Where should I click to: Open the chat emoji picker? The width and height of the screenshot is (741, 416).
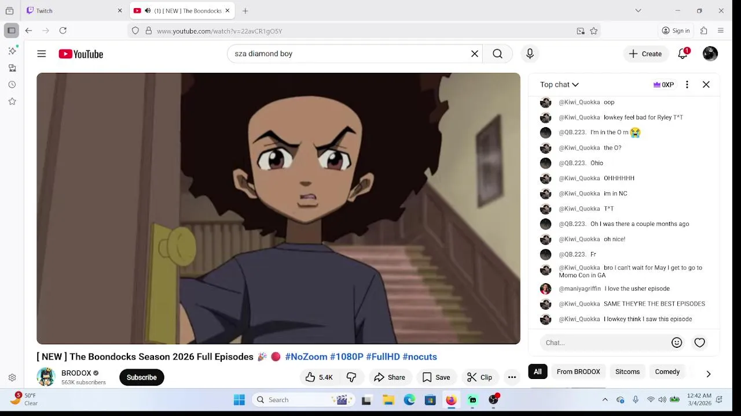[677, 343]
